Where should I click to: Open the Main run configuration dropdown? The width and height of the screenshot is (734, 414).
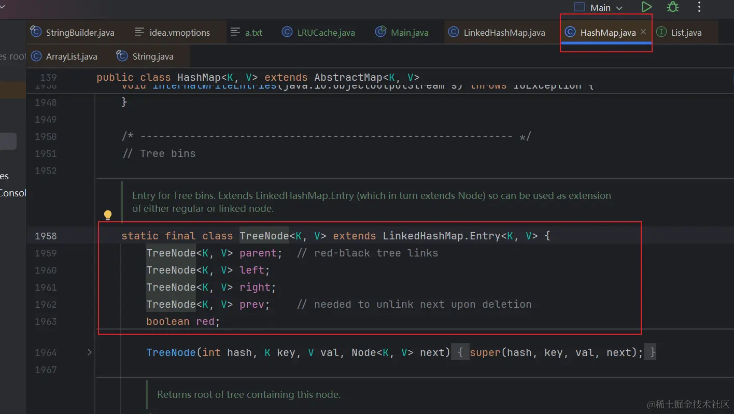(x=599, y=7)
